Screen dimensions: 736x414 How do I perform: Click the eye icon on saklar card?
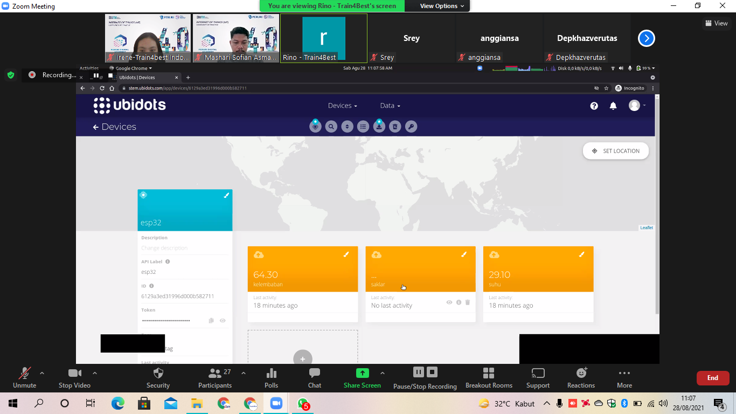[x=449, y=302]
